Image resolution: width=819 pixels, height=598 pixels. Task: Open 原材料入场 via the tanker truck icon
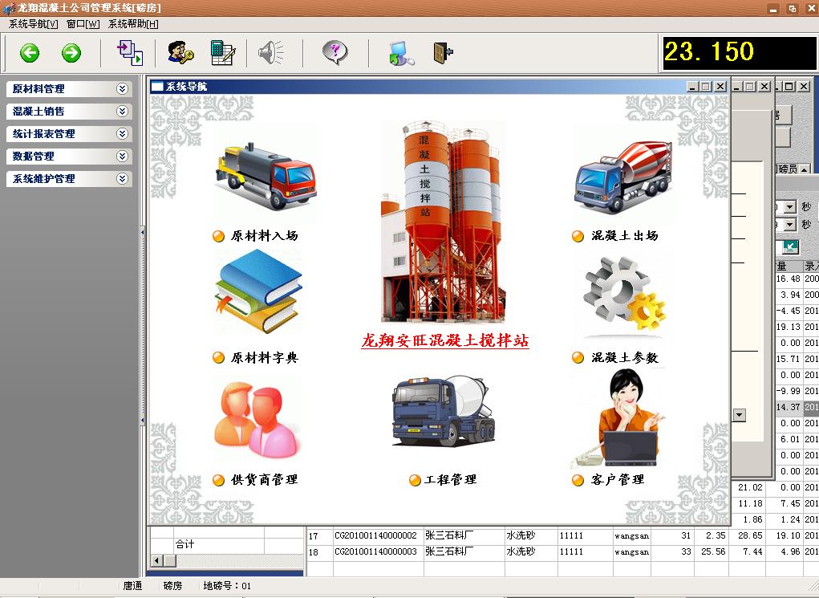click(x=266, y=175)
